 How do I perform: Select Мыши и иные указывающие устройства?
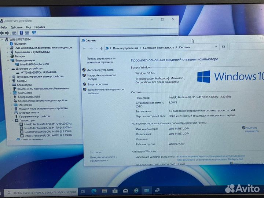pos(43,109)
